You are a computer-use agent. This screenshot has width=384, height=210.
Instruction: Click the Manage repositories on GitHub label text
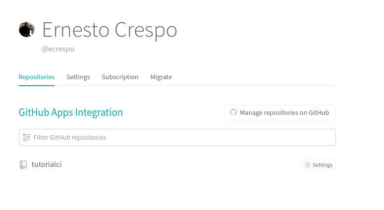[x=284, y=112]
